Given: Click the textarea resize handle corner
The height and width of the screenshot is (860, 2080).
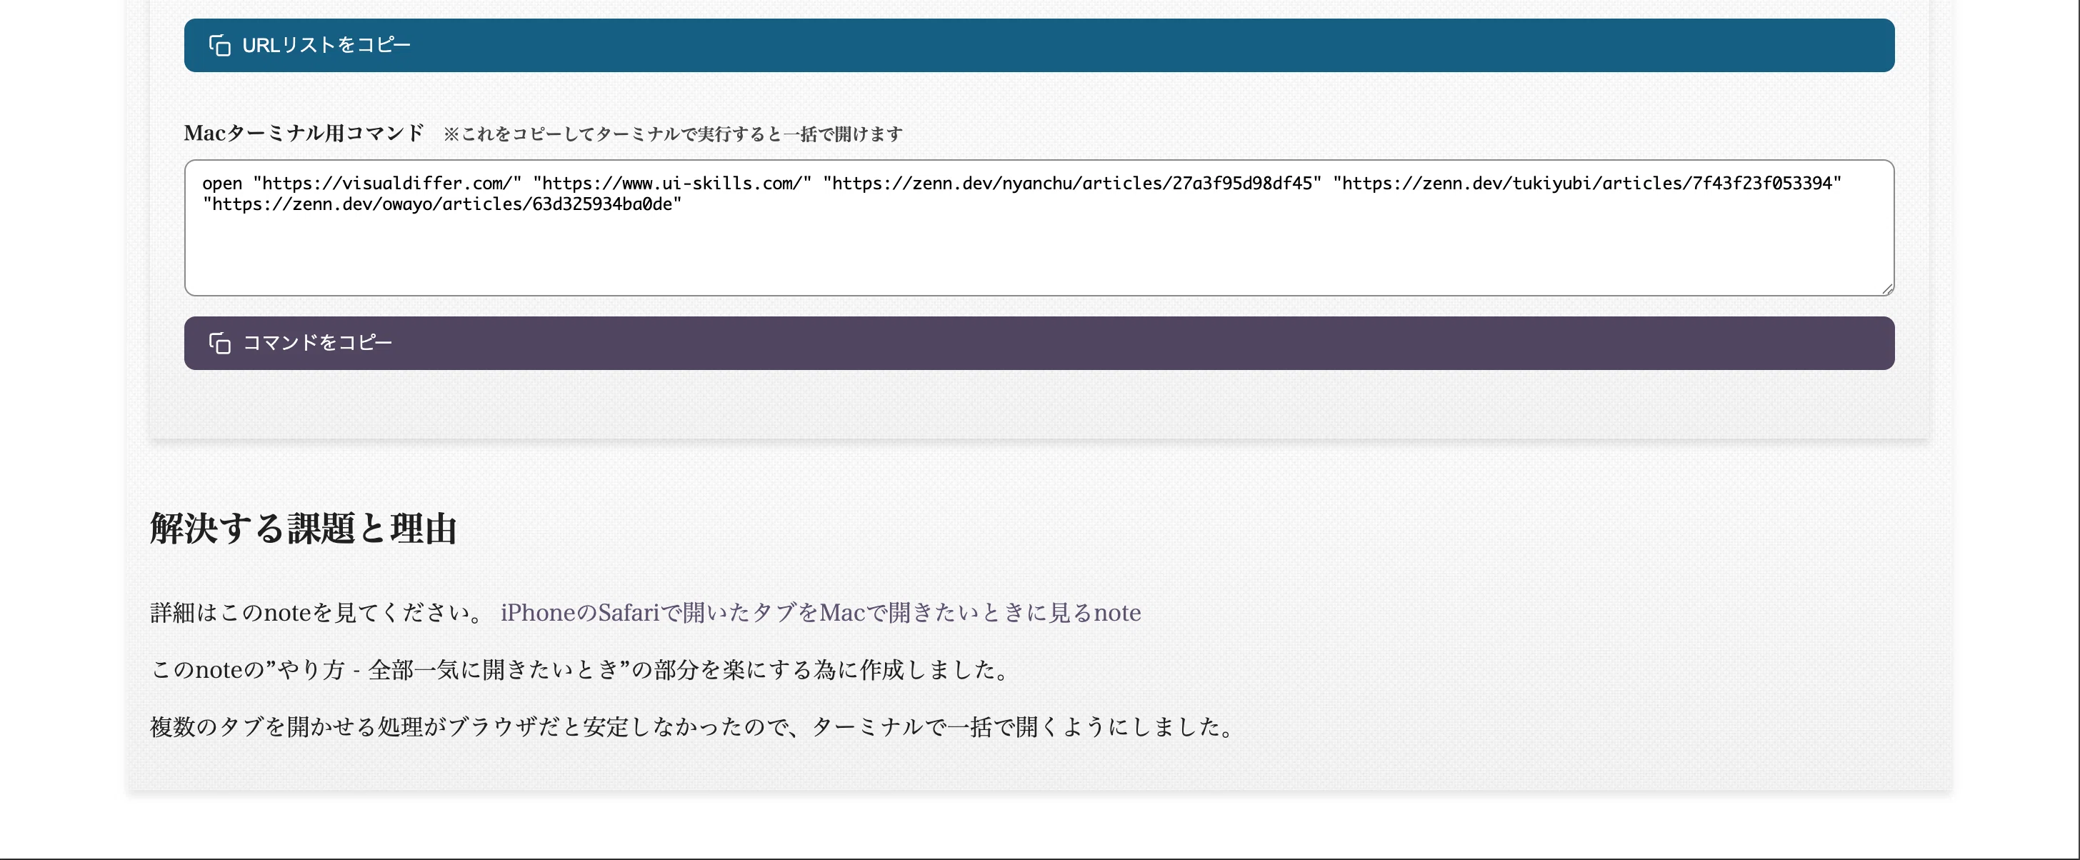Looking at the screenshot, I should [1887, 289].
